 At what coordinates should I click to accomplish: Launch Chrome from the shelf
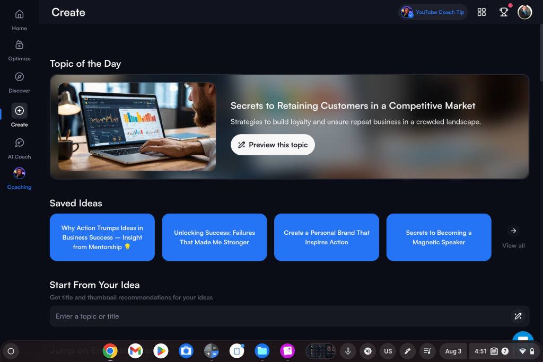[110, 351]
